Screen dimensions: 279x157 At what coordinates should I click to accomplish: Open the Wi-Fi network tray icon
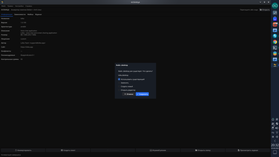point(277,132)
